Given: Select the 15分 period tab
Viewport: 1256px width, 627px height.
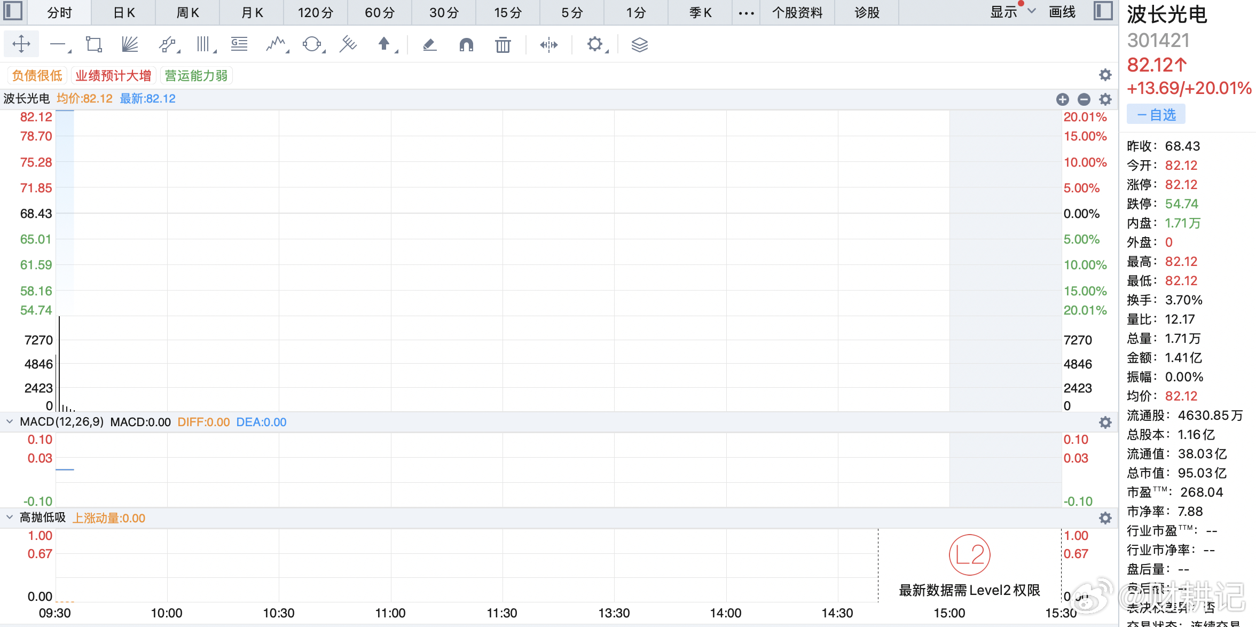Looking at the screenshot, I should (508, 12).
